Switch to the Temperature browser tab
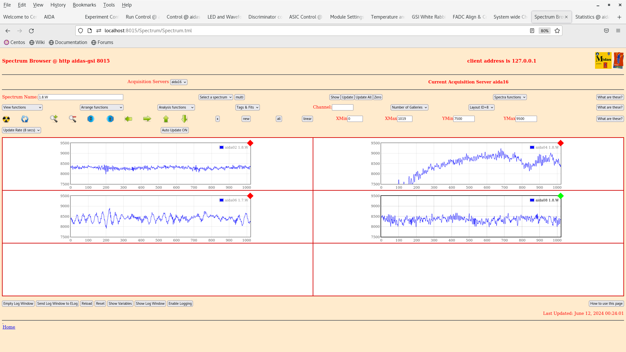The width and height of the screenshot is (626, 352). tap(388, 17)
